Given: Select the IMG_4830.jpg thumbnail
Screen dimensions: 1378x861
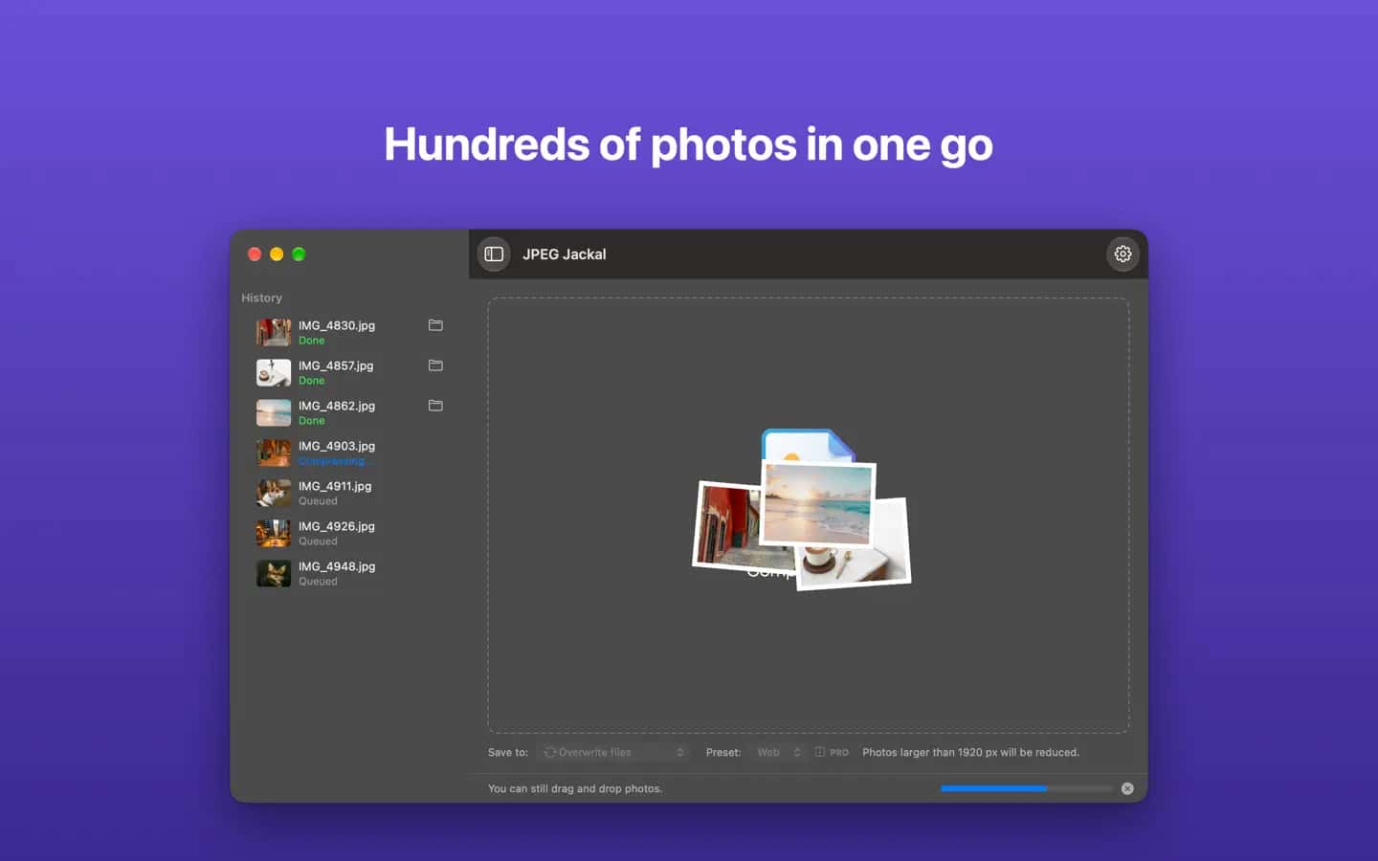Looking at the screenshot, I should (x=274, y=332).
